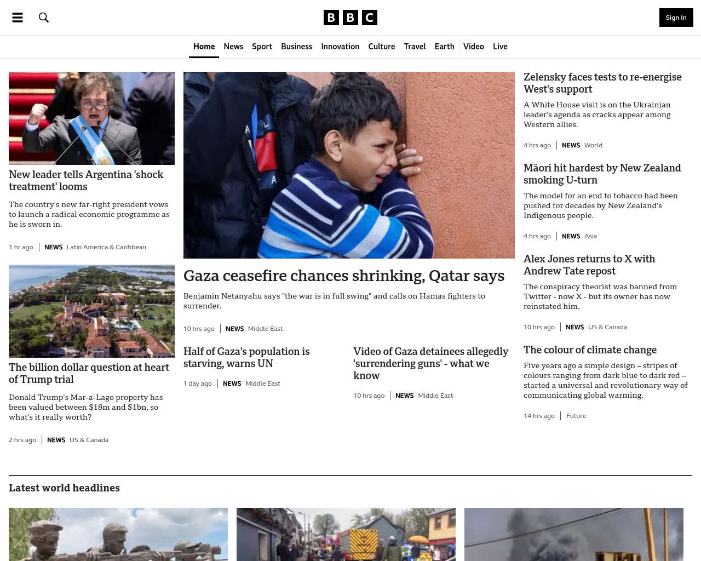Open 'Half of Gaza's population is starving'

tap(246, 357)
